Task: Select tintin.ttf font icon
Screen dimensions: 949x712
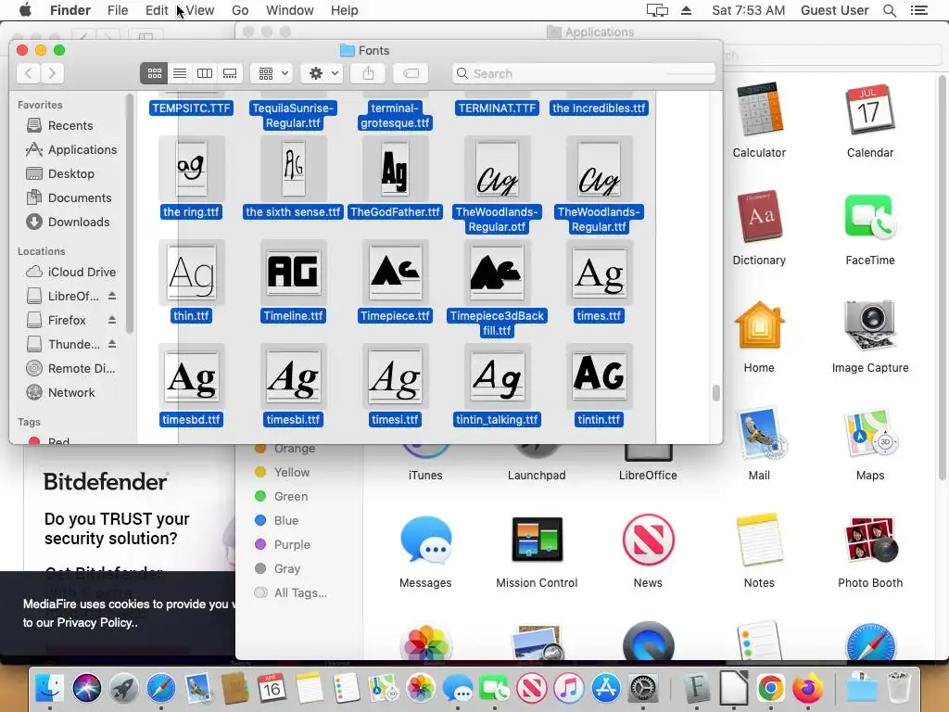Action: coord(600,377)
